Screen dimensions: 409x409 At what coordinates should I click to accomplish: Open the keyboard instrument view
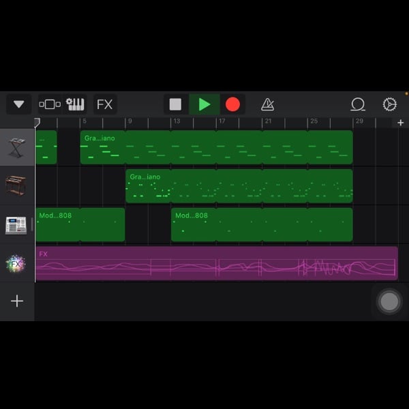coord(76,104)
